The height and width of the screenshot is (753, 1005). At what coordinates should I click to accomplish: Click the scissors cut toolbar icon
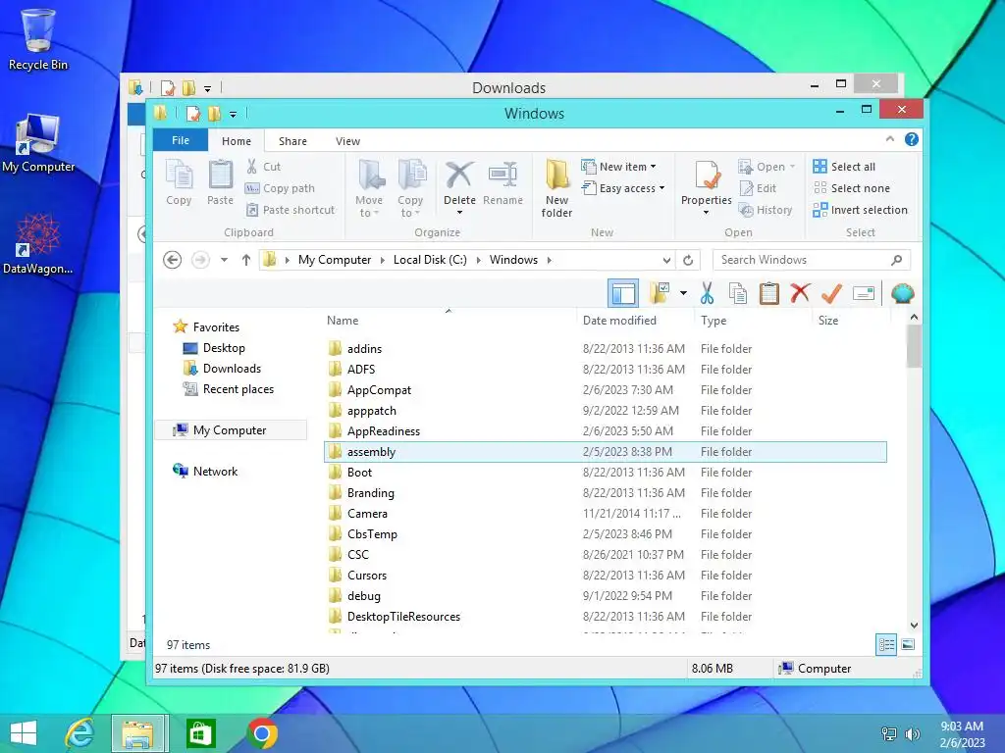click(x=707, y=293)
